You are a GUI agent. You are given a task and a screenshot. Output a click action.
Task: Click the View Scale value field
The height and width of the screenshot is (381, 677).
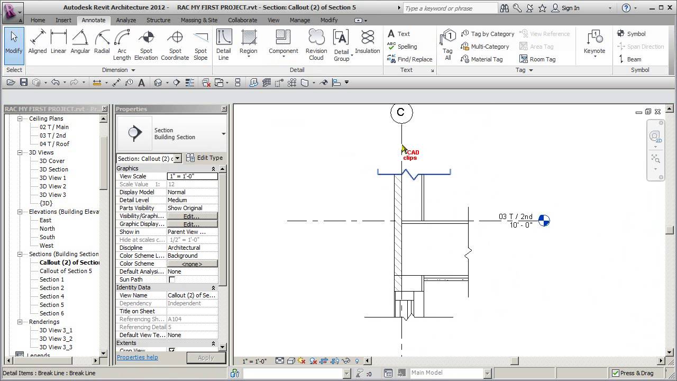(192, 176)
